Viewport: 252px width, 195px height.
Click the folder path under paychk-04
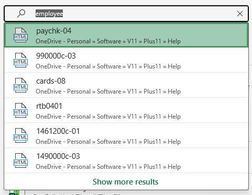click(x=108, y=41)
